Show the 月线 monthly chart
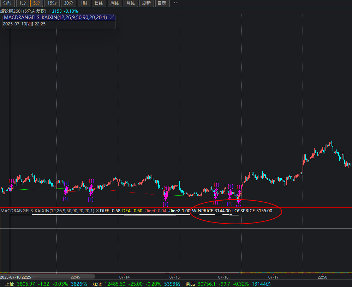This screenshot has width=352, height=287. coord(131,3)
